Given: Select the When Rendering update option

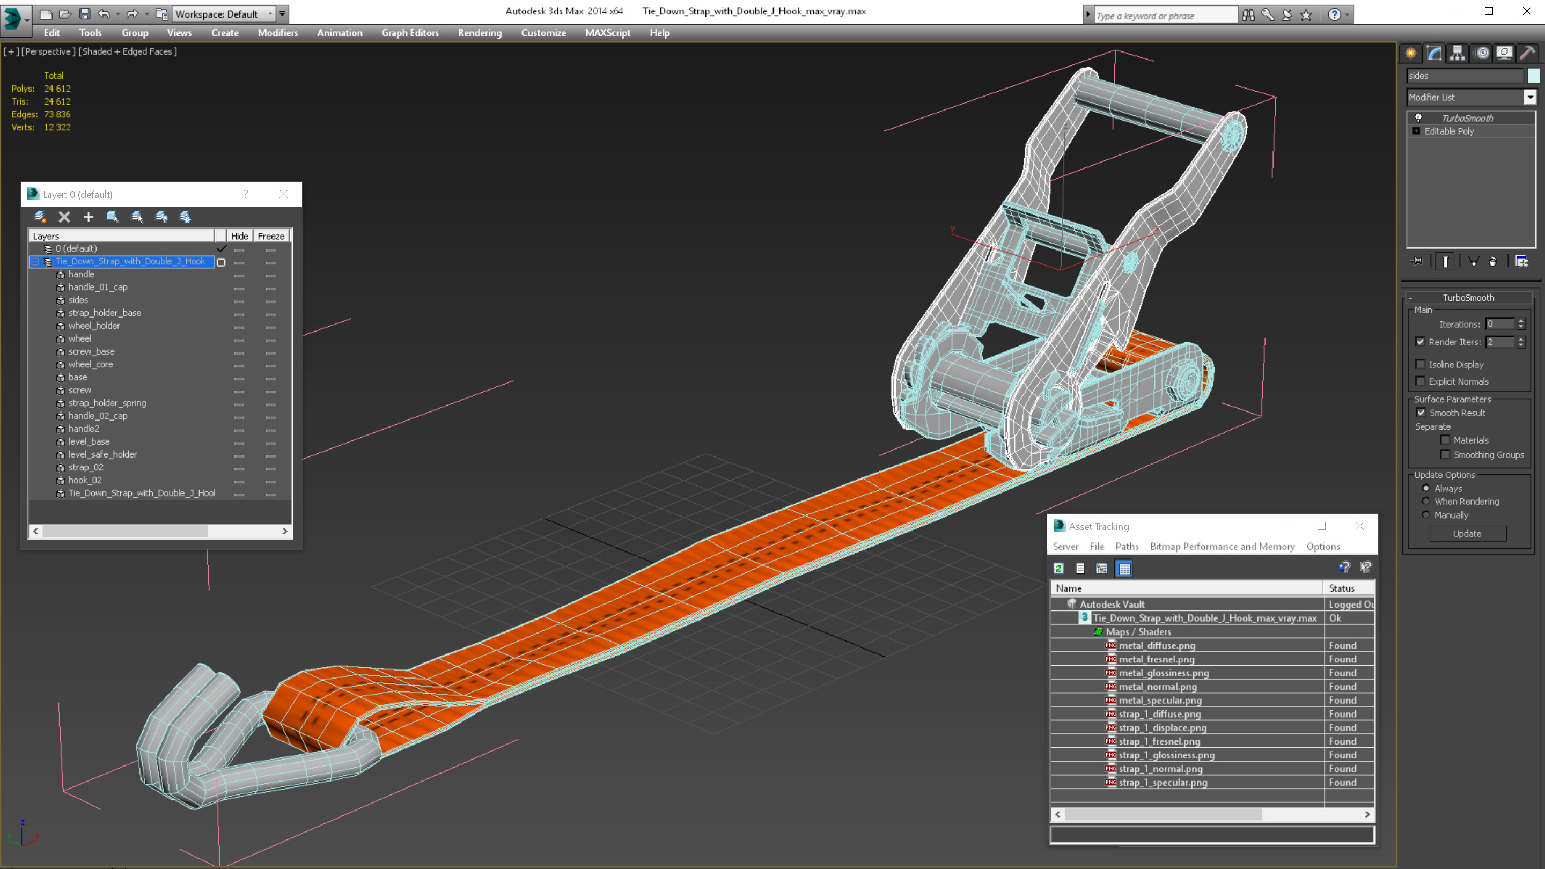Looking at the screenshot, I should pos(1426,502).
